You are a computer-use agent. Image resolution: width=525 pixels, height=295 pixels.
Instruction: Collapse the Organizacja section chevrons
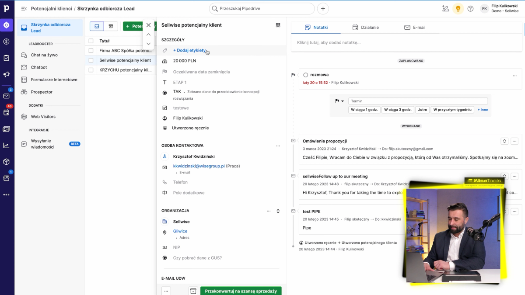278,211
